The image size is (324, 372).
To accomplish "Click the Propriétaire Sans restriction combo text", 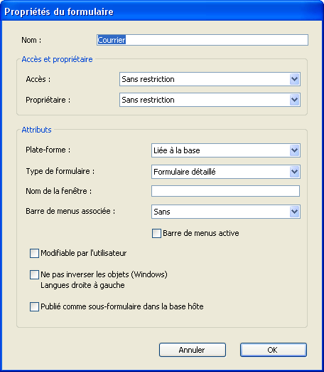I will point(148,100).
